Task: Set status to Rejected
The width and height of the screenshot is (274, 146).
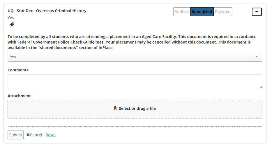Action: pyautogui.click(x=223, y=12)
